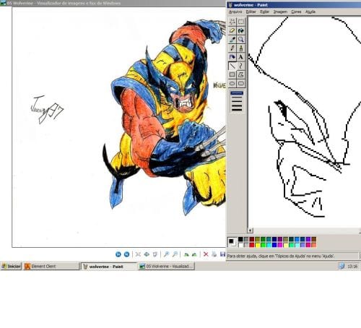Select the Ellipse shape tool
The height and width of the screenshot is (328, 361).
(x=232, y=84)
